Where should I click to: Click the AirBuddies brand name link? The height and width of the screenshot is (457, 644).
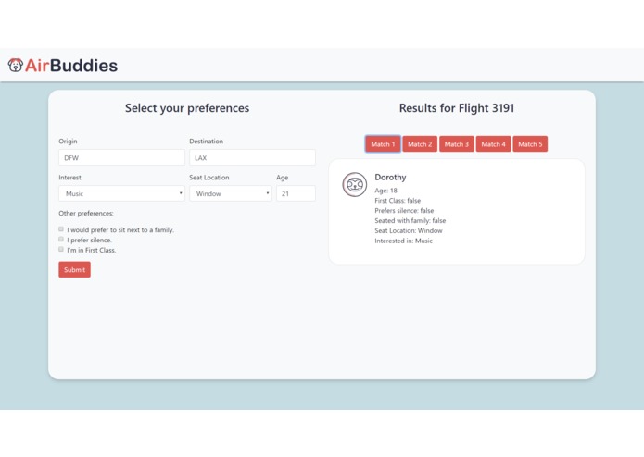[x=71, y=66]
